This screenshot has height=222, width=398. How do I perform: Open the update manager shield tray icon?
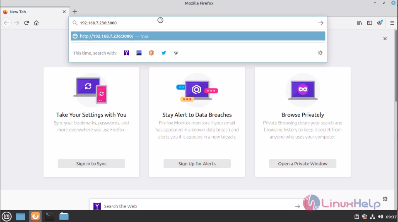coord(364,217)
